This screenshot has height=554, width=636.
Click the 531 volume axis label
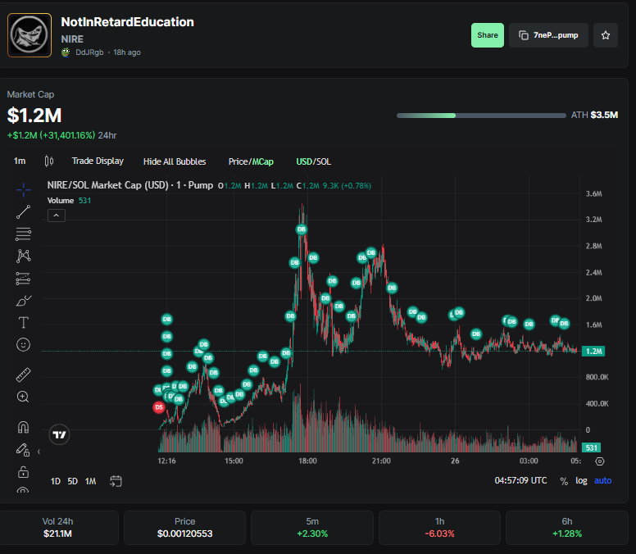coord(592,447)
